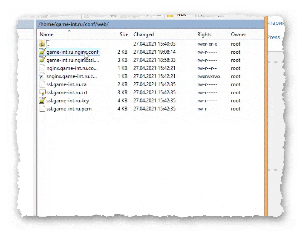
Task: Click blank file icon of ssl.game-int.ru.pem
Action: point(42,109)
